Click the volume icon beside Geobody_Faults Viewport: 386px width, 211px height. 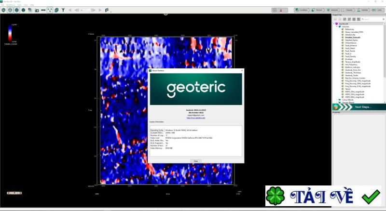click(343, 75)
